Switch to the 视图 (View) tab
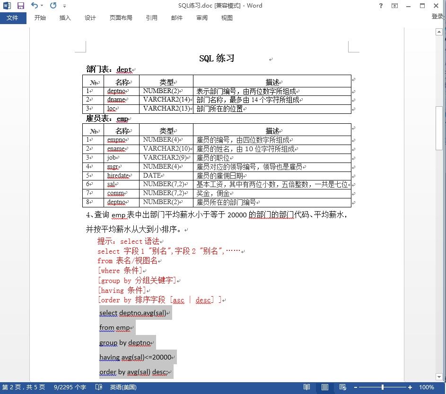 tap(227, 18)
